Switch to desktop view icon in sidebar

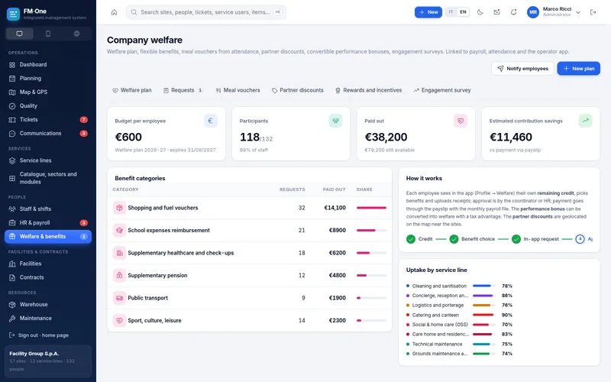pos(20,34)
